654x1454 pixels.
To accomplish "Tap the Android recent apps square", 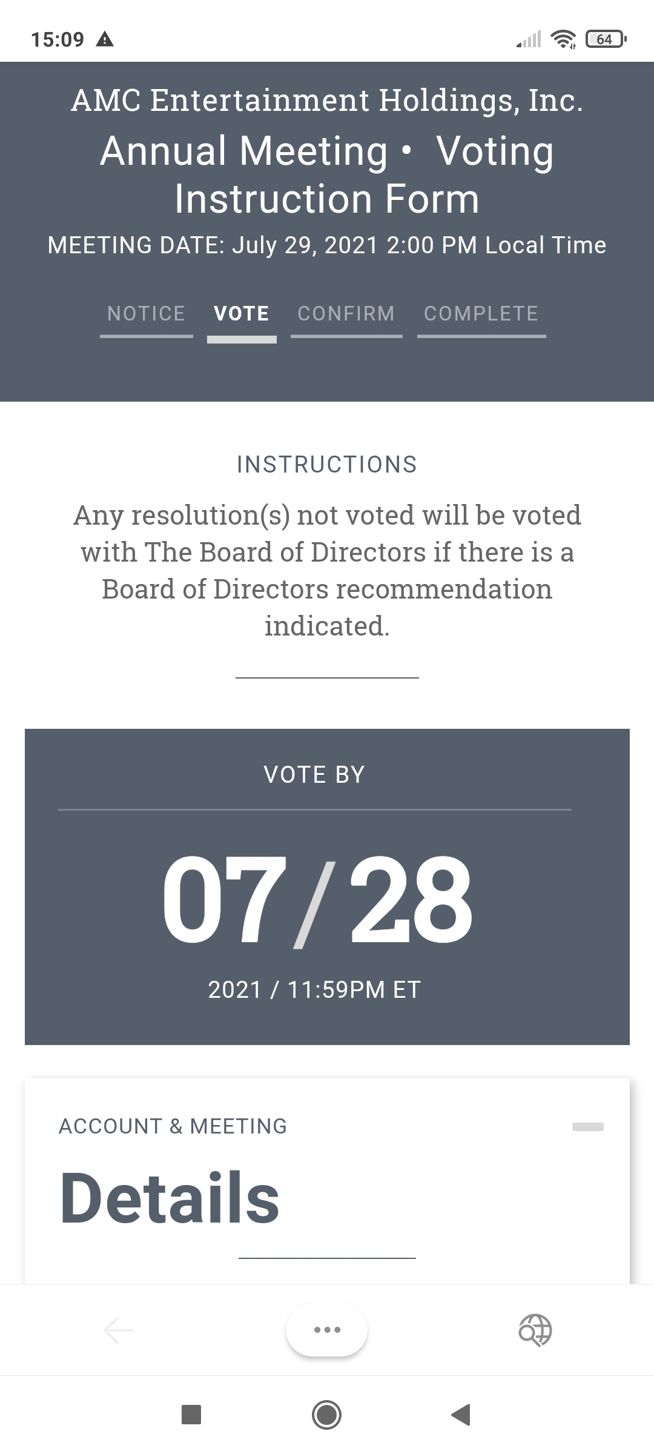I will (191, 1415).
